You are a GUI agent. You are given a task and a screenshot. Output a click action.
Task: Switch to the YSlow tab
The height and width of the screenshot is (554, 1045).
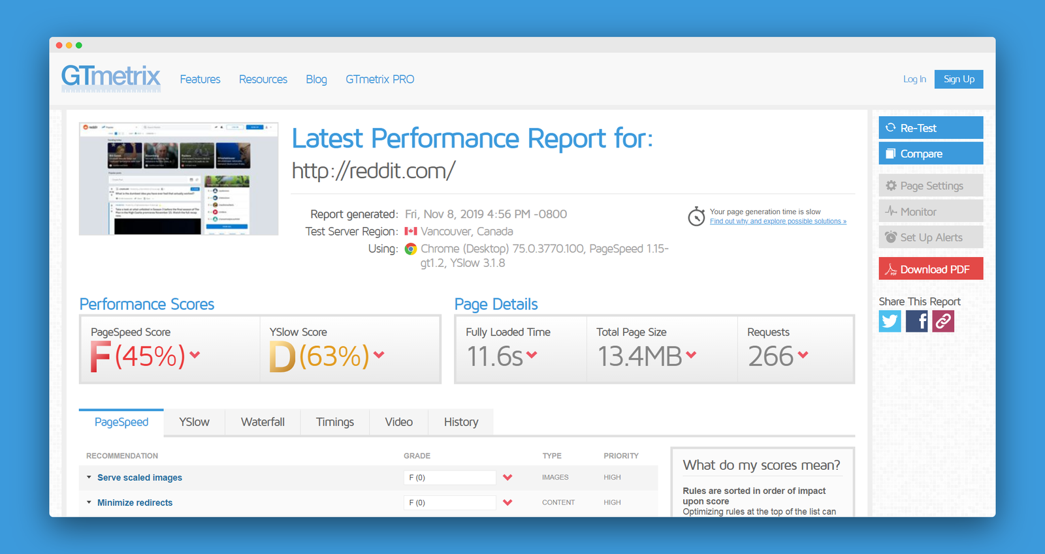pos(195,422)
